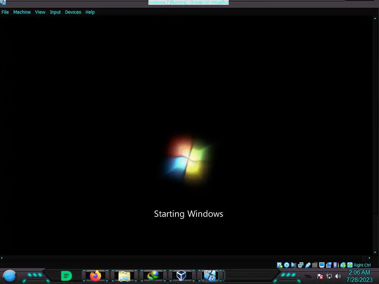379x284 pixels.
Task: Open the File menu
Action: (5, 12)
